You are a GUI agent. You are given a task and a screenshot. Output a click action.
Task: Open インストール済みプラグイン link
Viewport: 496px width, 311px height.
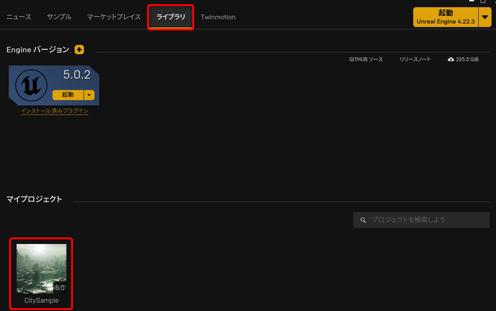tap(55, 111)
